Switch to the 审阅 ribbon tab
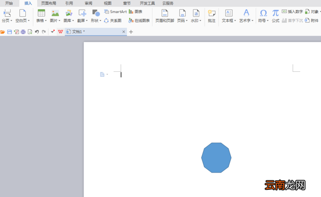This screenshot has width=321, height=197. (89, 3)
